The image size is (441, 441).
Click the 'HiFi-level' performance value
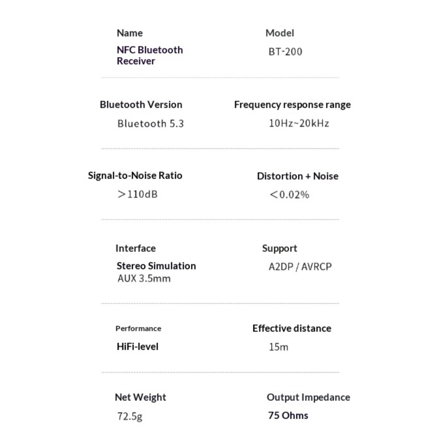[x=138, y=347]
